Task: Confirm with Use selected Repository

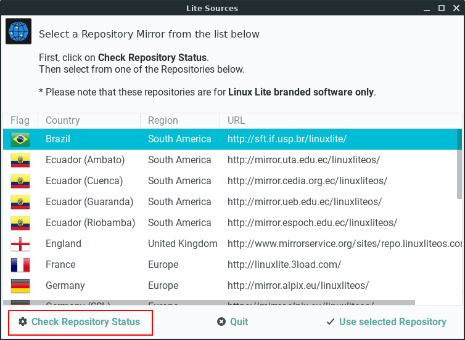Action: click(x=386, y=322)
